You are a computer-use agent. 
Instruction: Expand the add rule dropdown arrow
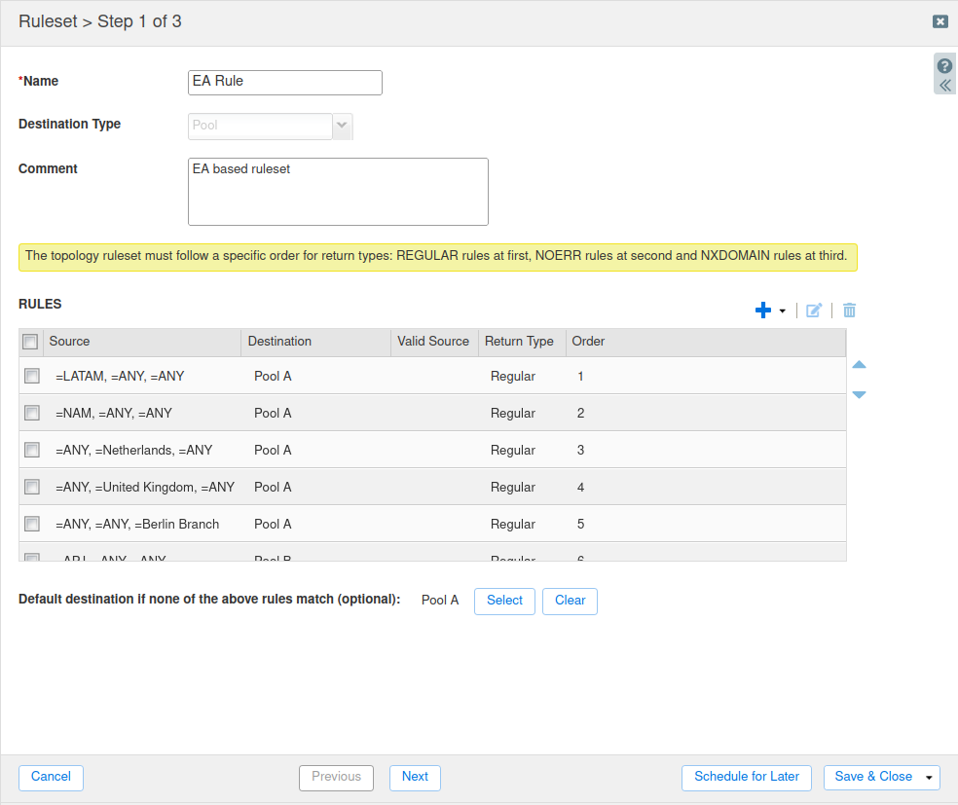[x=783, y=311]
